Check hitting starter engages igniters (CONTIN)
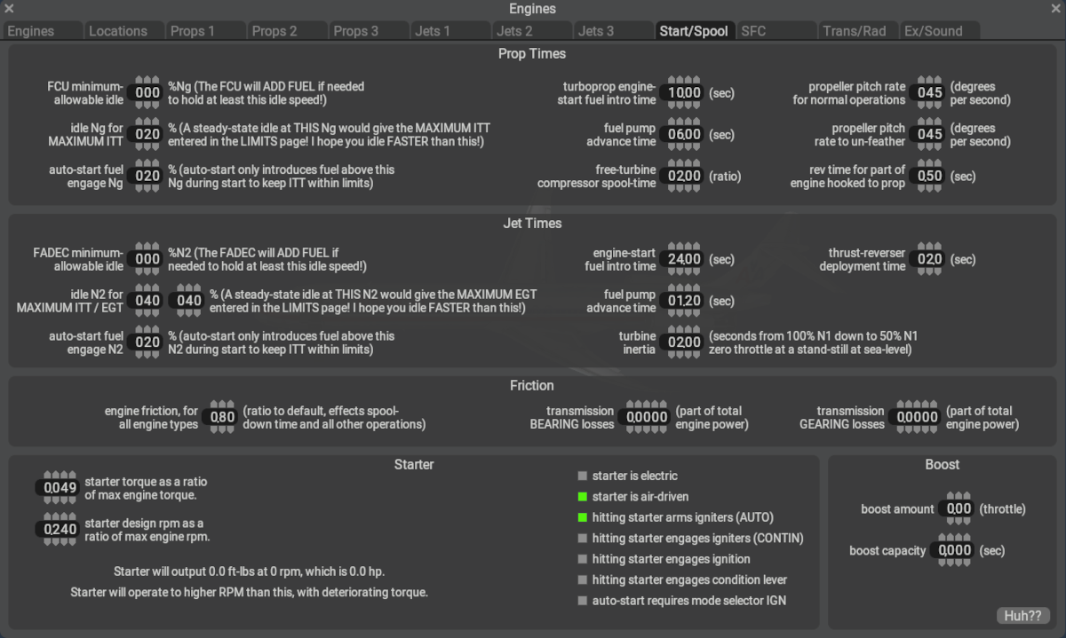This screenshot has height=638, width=1066. coord(583,539)
